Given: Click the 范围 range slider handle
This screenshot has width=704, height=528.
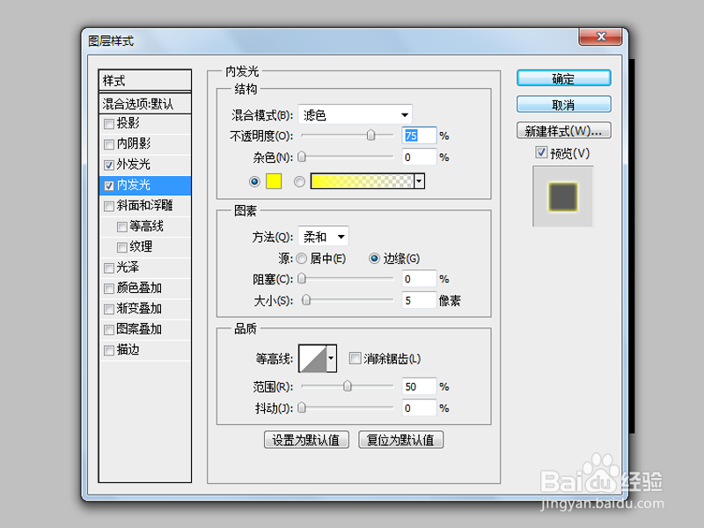Looking at the screenshot, I should tap(348, 386).
